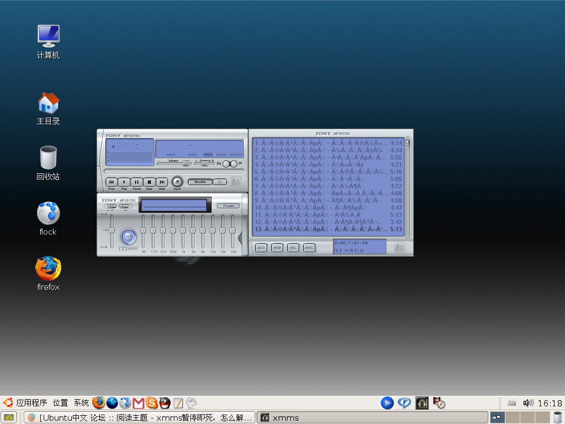Open the 应用程序 menu
The width and height of the screenshot is (565, 424).
coord(31,402)
